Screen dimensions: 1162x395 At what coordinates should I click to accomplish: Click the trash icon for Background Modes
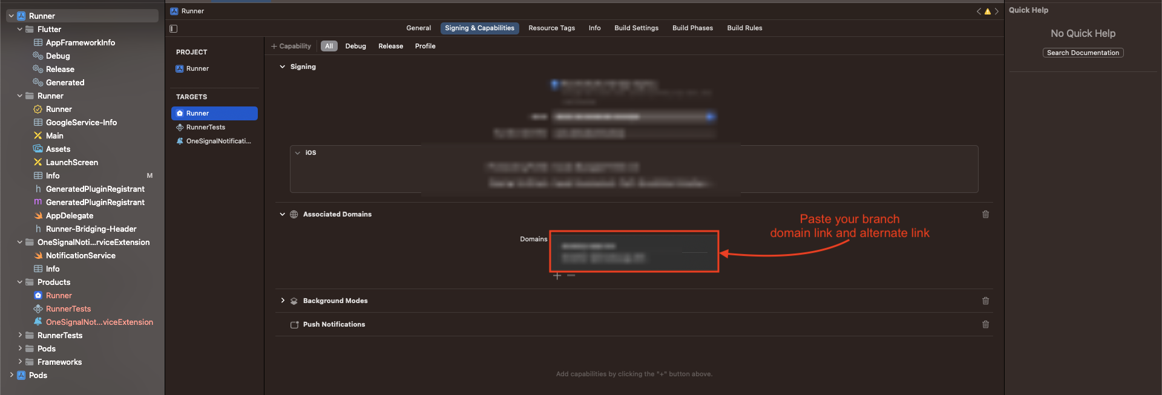click(985, 301)
